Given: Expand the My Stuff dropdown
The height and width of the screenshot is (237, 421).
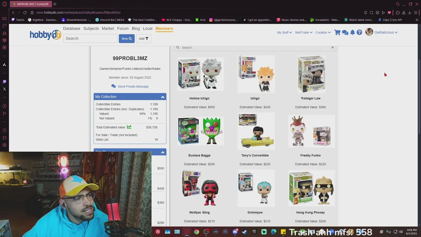Looking at the screenshot, I should point(284,33).
